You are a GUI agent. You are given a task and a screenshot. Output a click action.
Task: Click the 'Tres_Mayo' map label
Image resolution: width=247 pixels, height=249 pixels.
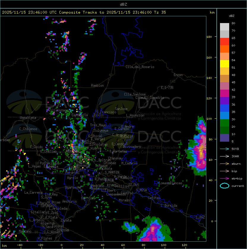(x=98, y=125)
